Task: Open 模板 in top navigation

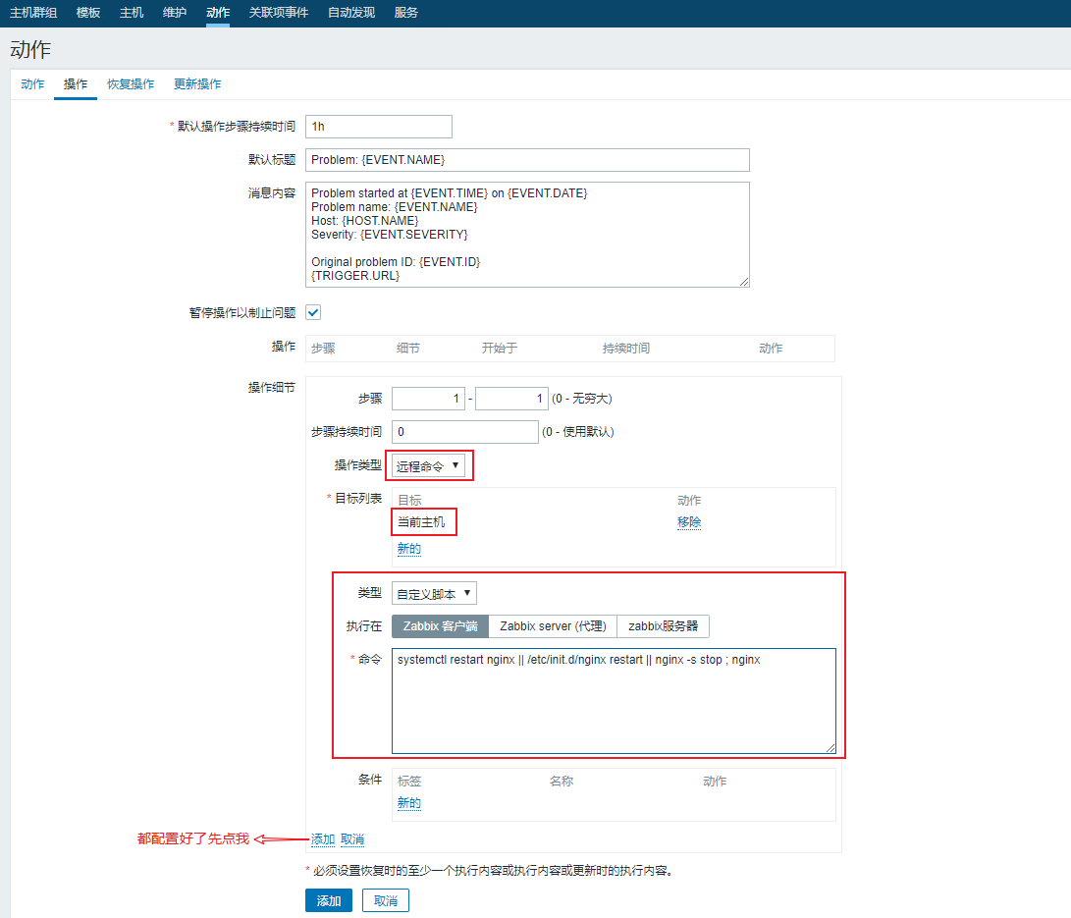Action: (x=88, y=13)
